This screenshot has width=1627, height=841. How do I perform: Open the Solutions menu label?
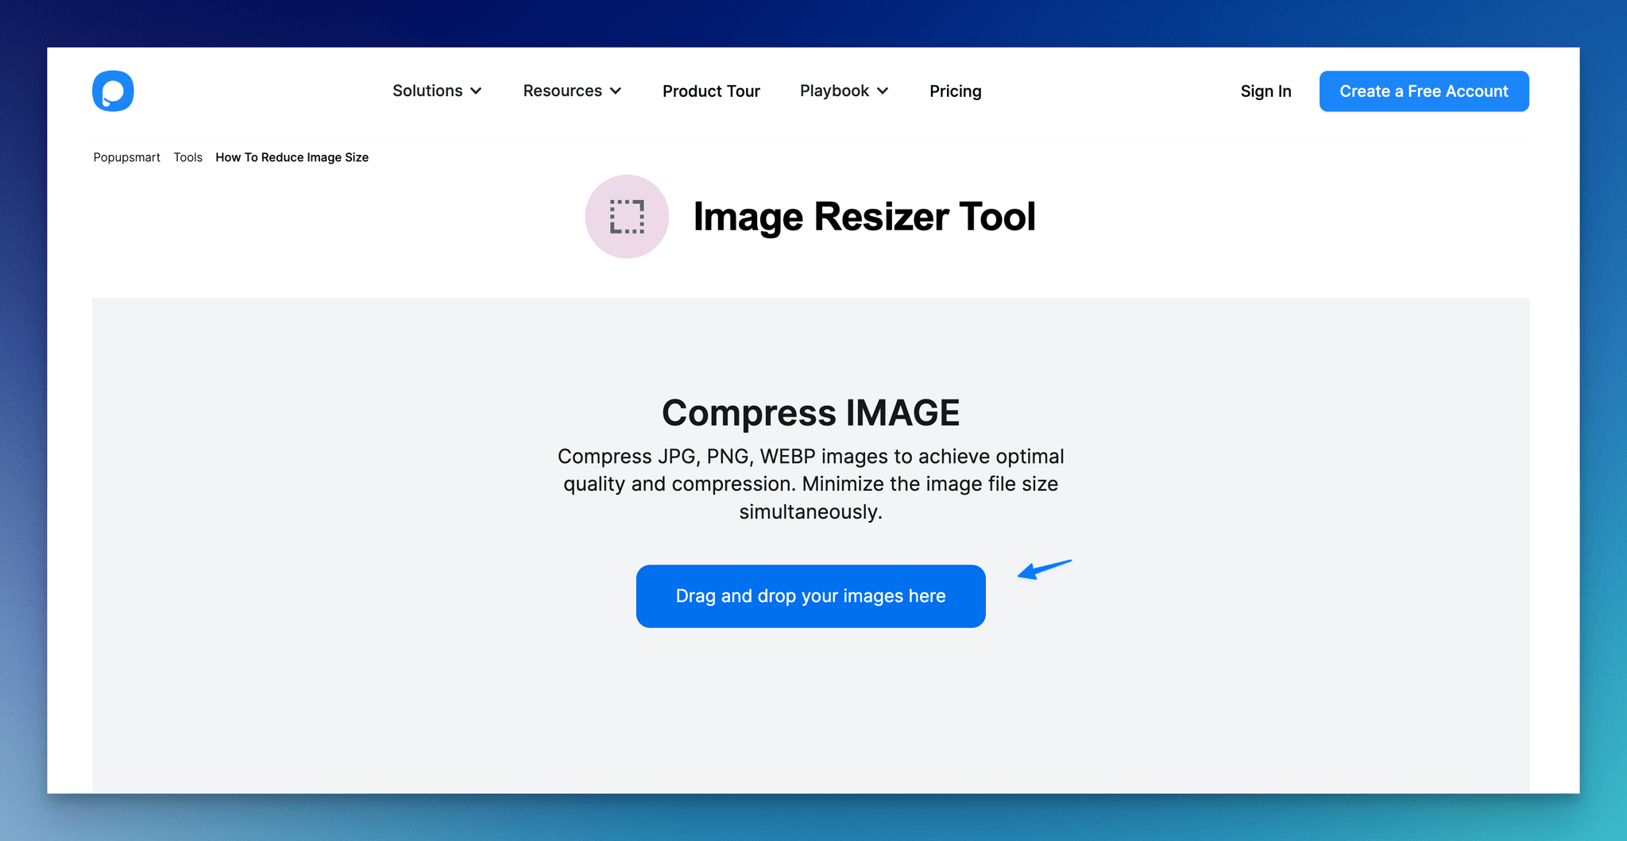427,91
